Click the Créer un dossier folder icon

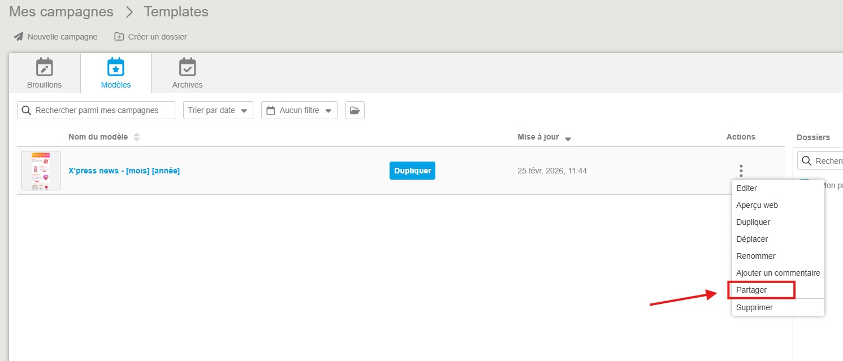119,37
